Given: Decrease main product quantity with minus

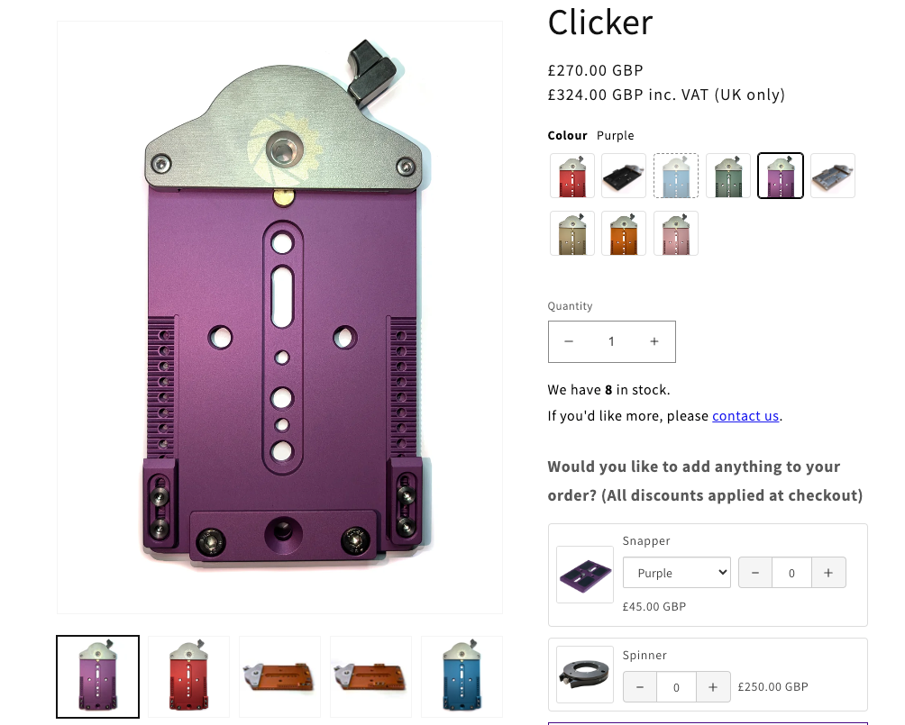Looking at the screenshot, I should (x=569, y=341).
